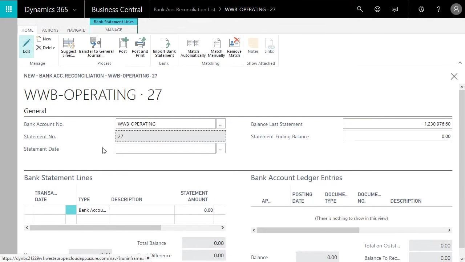The width and height of the screenshot is (465, 262).
Task: Switch to the HOME tab
Action: click(x=27, y=30)
